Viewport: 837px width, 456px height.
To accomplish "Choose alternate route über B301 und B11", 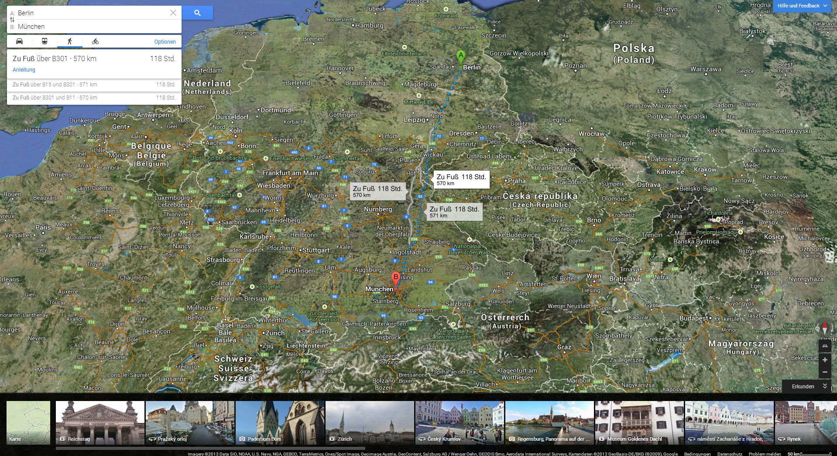I will coord(94,98).
